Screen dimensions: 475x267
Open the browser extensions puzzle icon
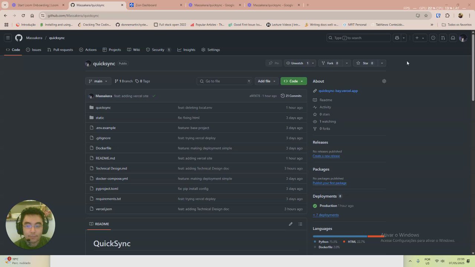pos(447,16)
